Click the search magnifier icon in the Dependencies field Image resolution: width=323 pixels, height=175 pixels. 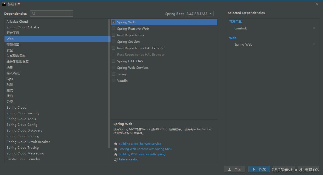(34, 14)
